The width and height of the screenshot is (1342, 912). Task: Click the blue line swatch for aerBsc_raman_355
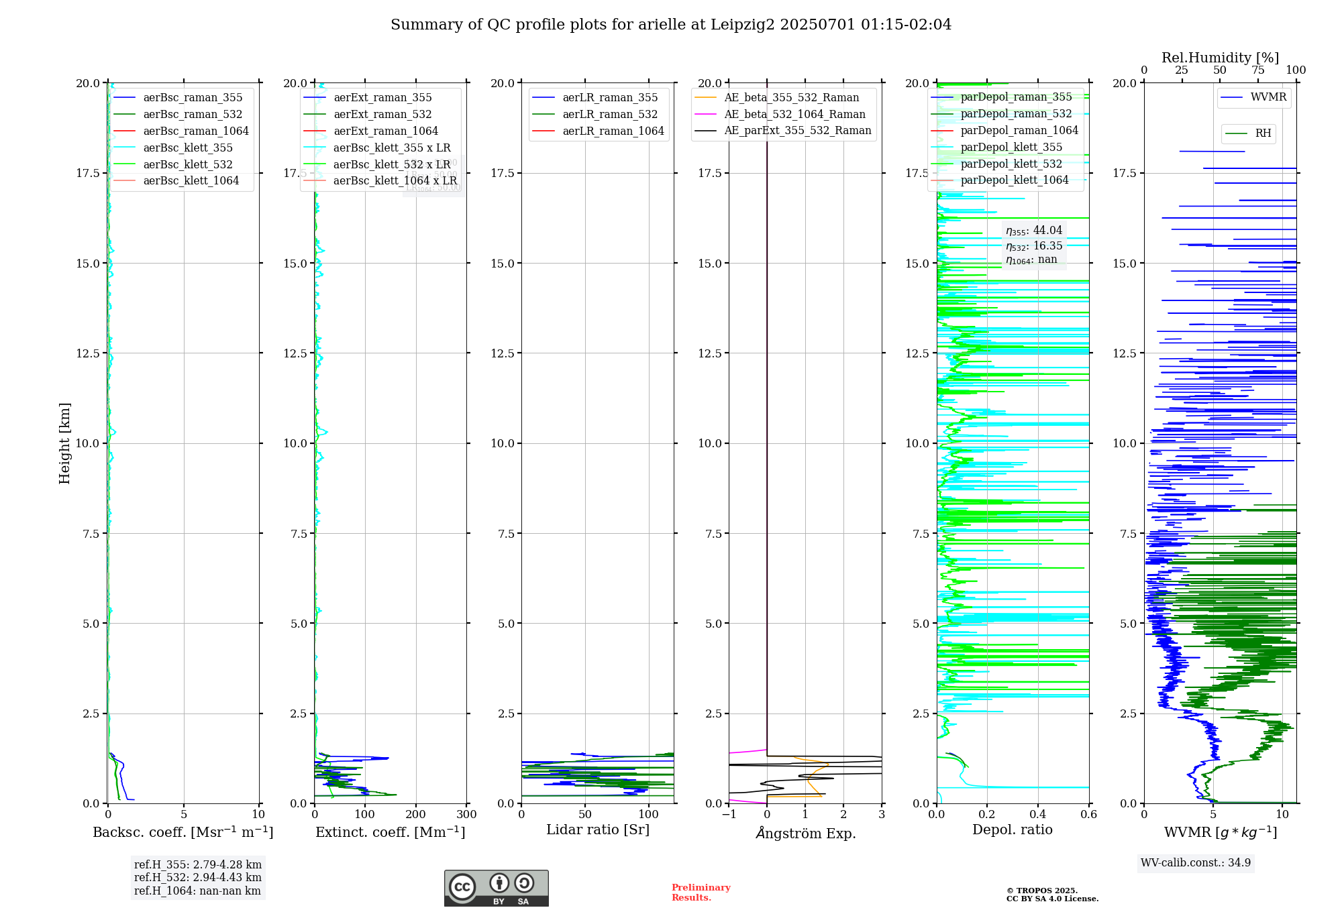[125, 98]
